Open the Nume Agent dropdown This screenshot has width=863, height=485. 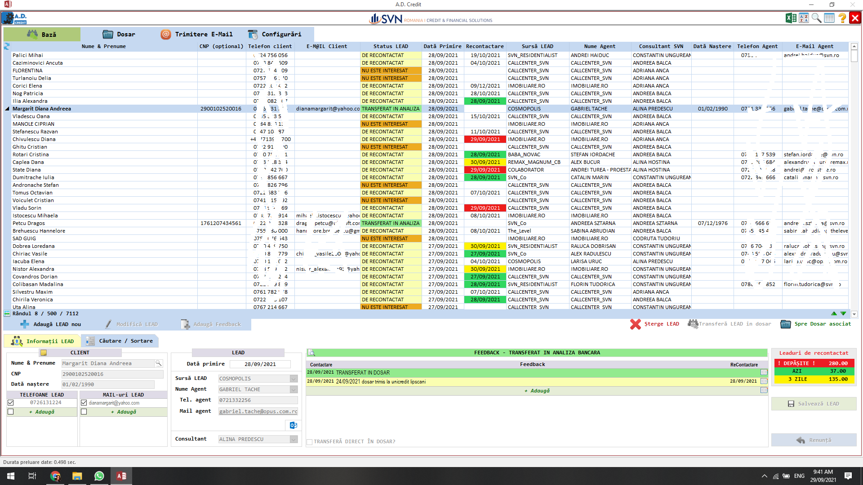tap(294, 389)
